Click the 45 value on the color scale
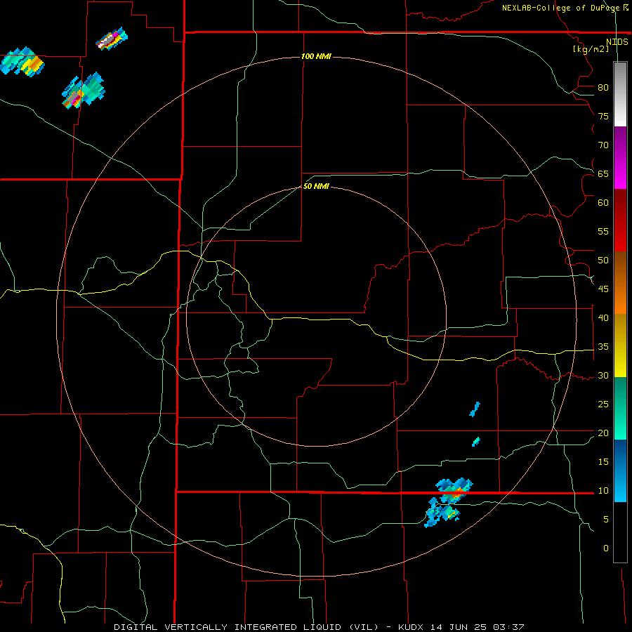This screenshot has width=632, height=632. pyautogui.click(x=603, y=289)
